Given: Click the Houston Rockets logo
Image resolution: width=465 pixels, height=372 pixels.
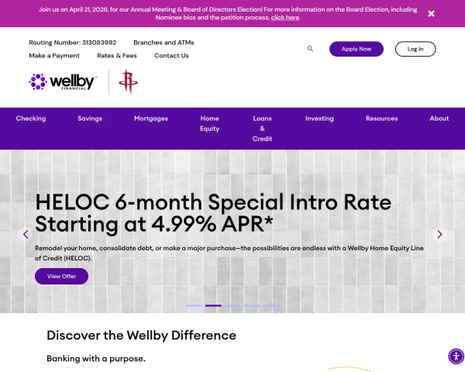Looking at the screenshot, I should click(x=126, y=81).
